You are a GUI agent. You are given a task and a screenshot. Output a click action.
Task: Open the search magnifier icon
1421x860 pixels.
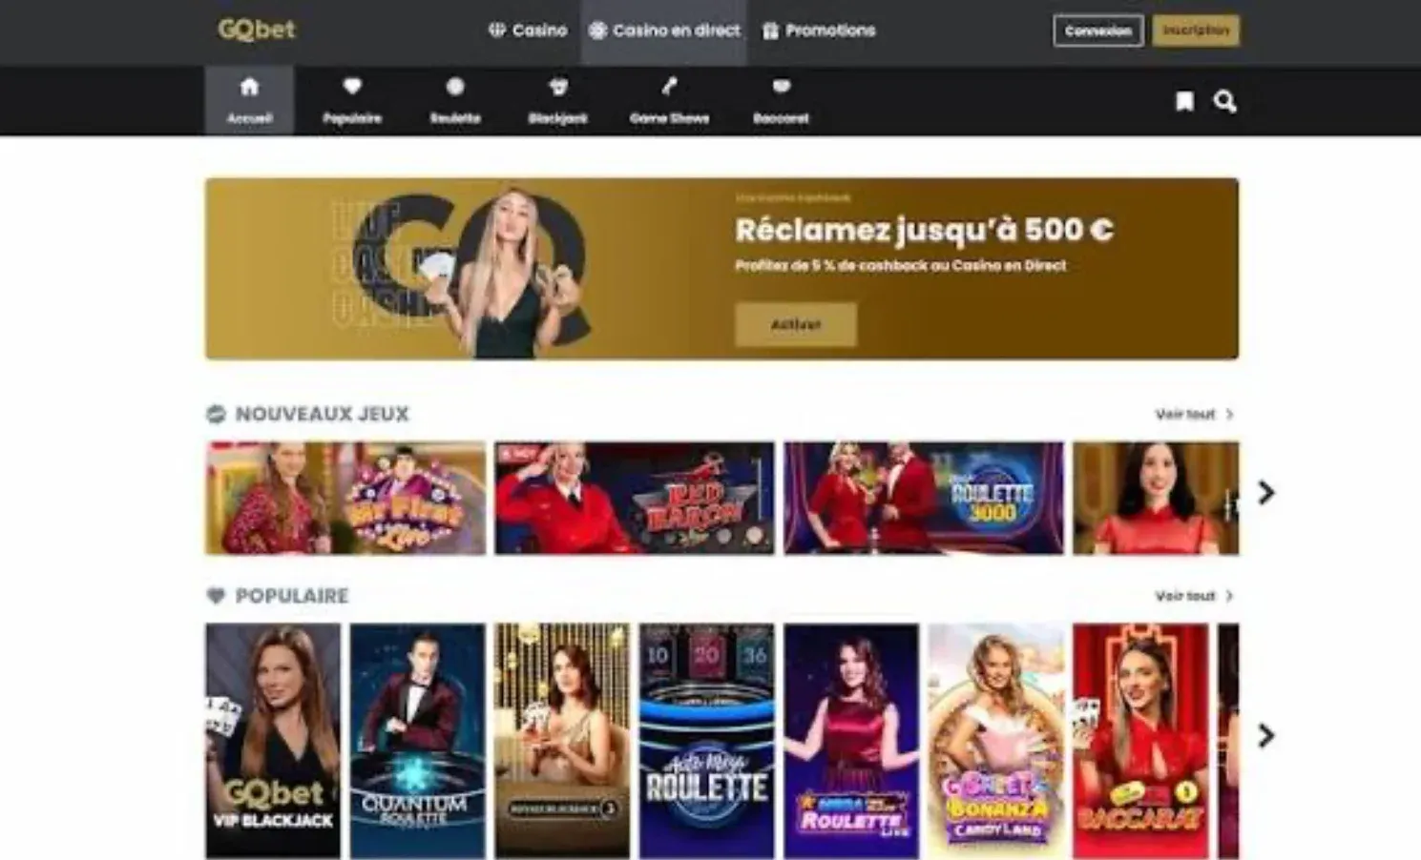point(1224,101)
